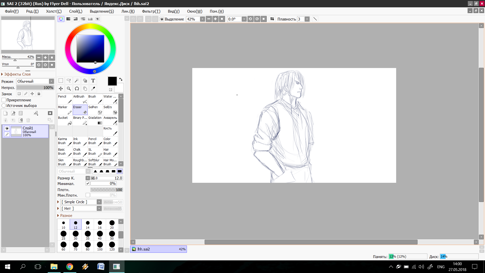Viewport: 485px width, 273px height.
Task: Select the zoom magnifier tool
Action: [x=69, y=89]
